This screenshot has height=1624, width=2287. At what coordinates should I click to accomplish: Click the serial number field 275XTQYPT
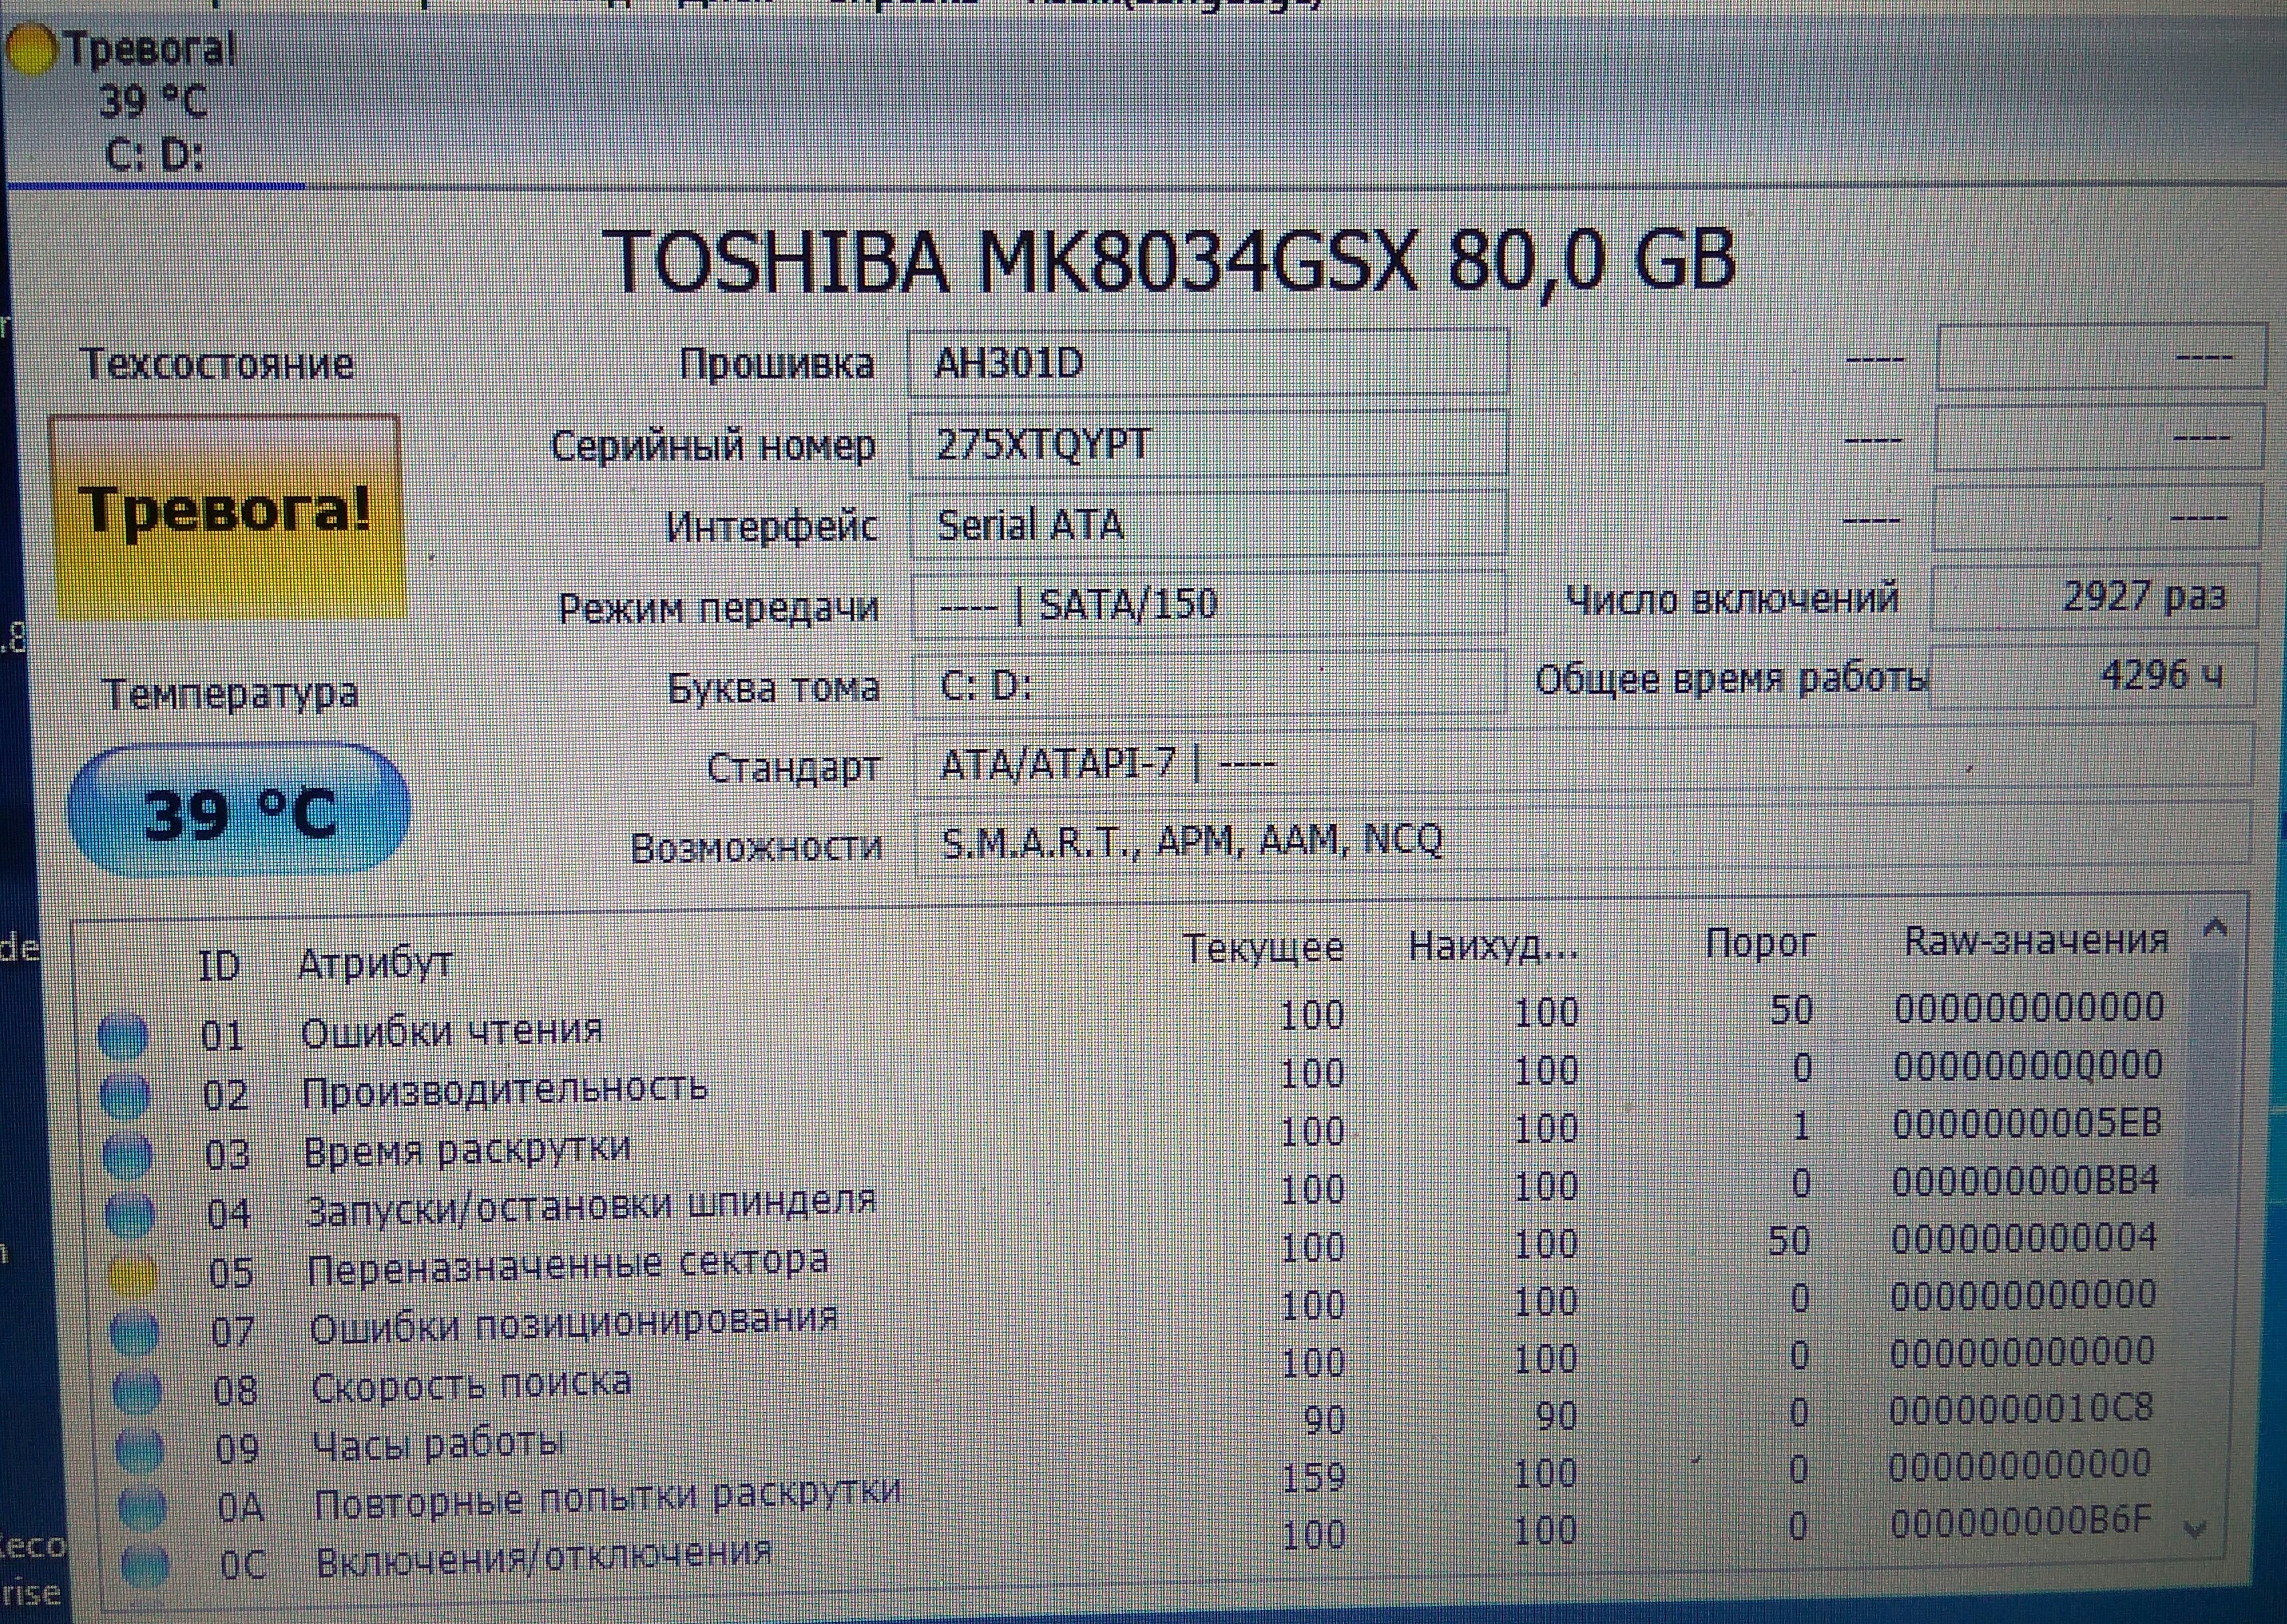pos(1207,444)
